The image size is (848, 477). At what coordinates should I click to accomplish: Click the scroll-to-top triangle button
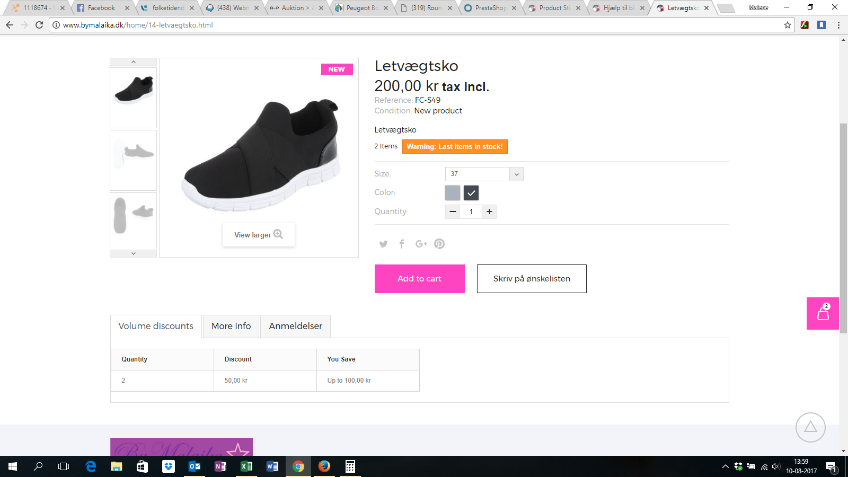[x=810, y=427]
